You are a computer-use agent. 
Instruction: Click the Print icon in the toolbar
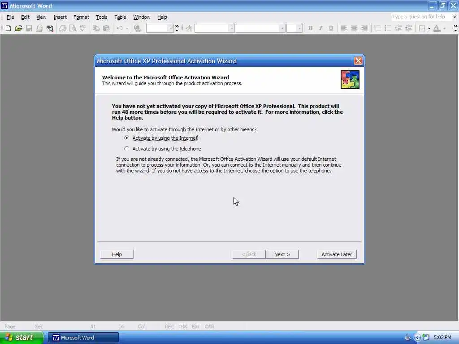point(62,28)
